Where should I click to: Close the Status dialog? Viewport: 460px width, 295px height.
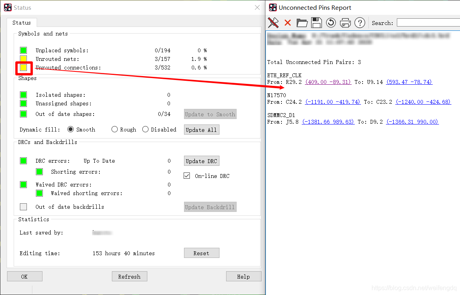[x=257, y=8]
